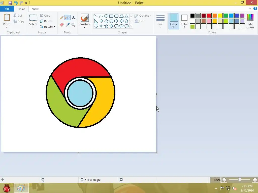Choose the Pentagon shape
The width and height of the screenshot is (258, 193).
[106, 21]
